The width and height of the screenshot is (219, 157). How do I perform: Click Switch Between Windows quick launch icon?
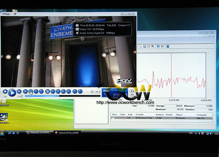click(x=14, y=133)
